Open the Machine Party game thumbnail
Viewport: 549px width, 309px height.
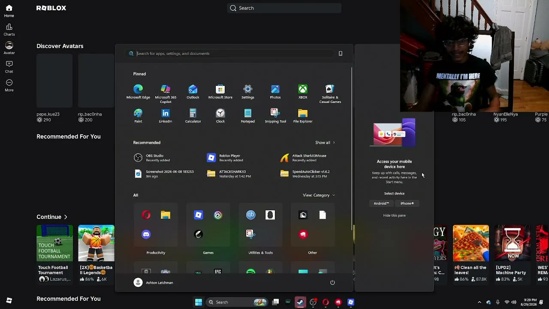tap(513, 243)
